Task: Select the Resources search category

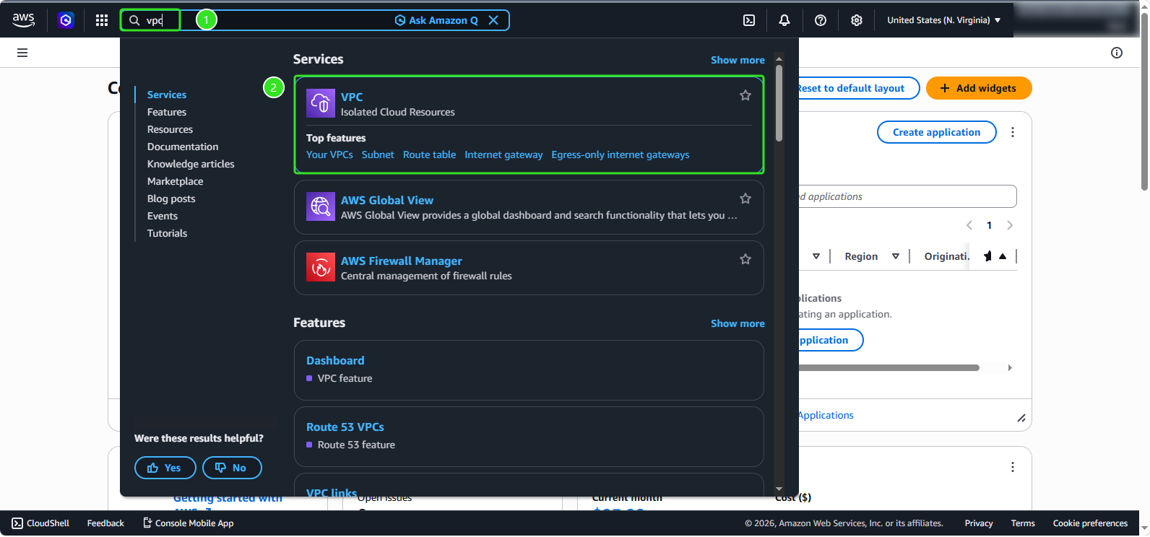Action: coord(170,129)
